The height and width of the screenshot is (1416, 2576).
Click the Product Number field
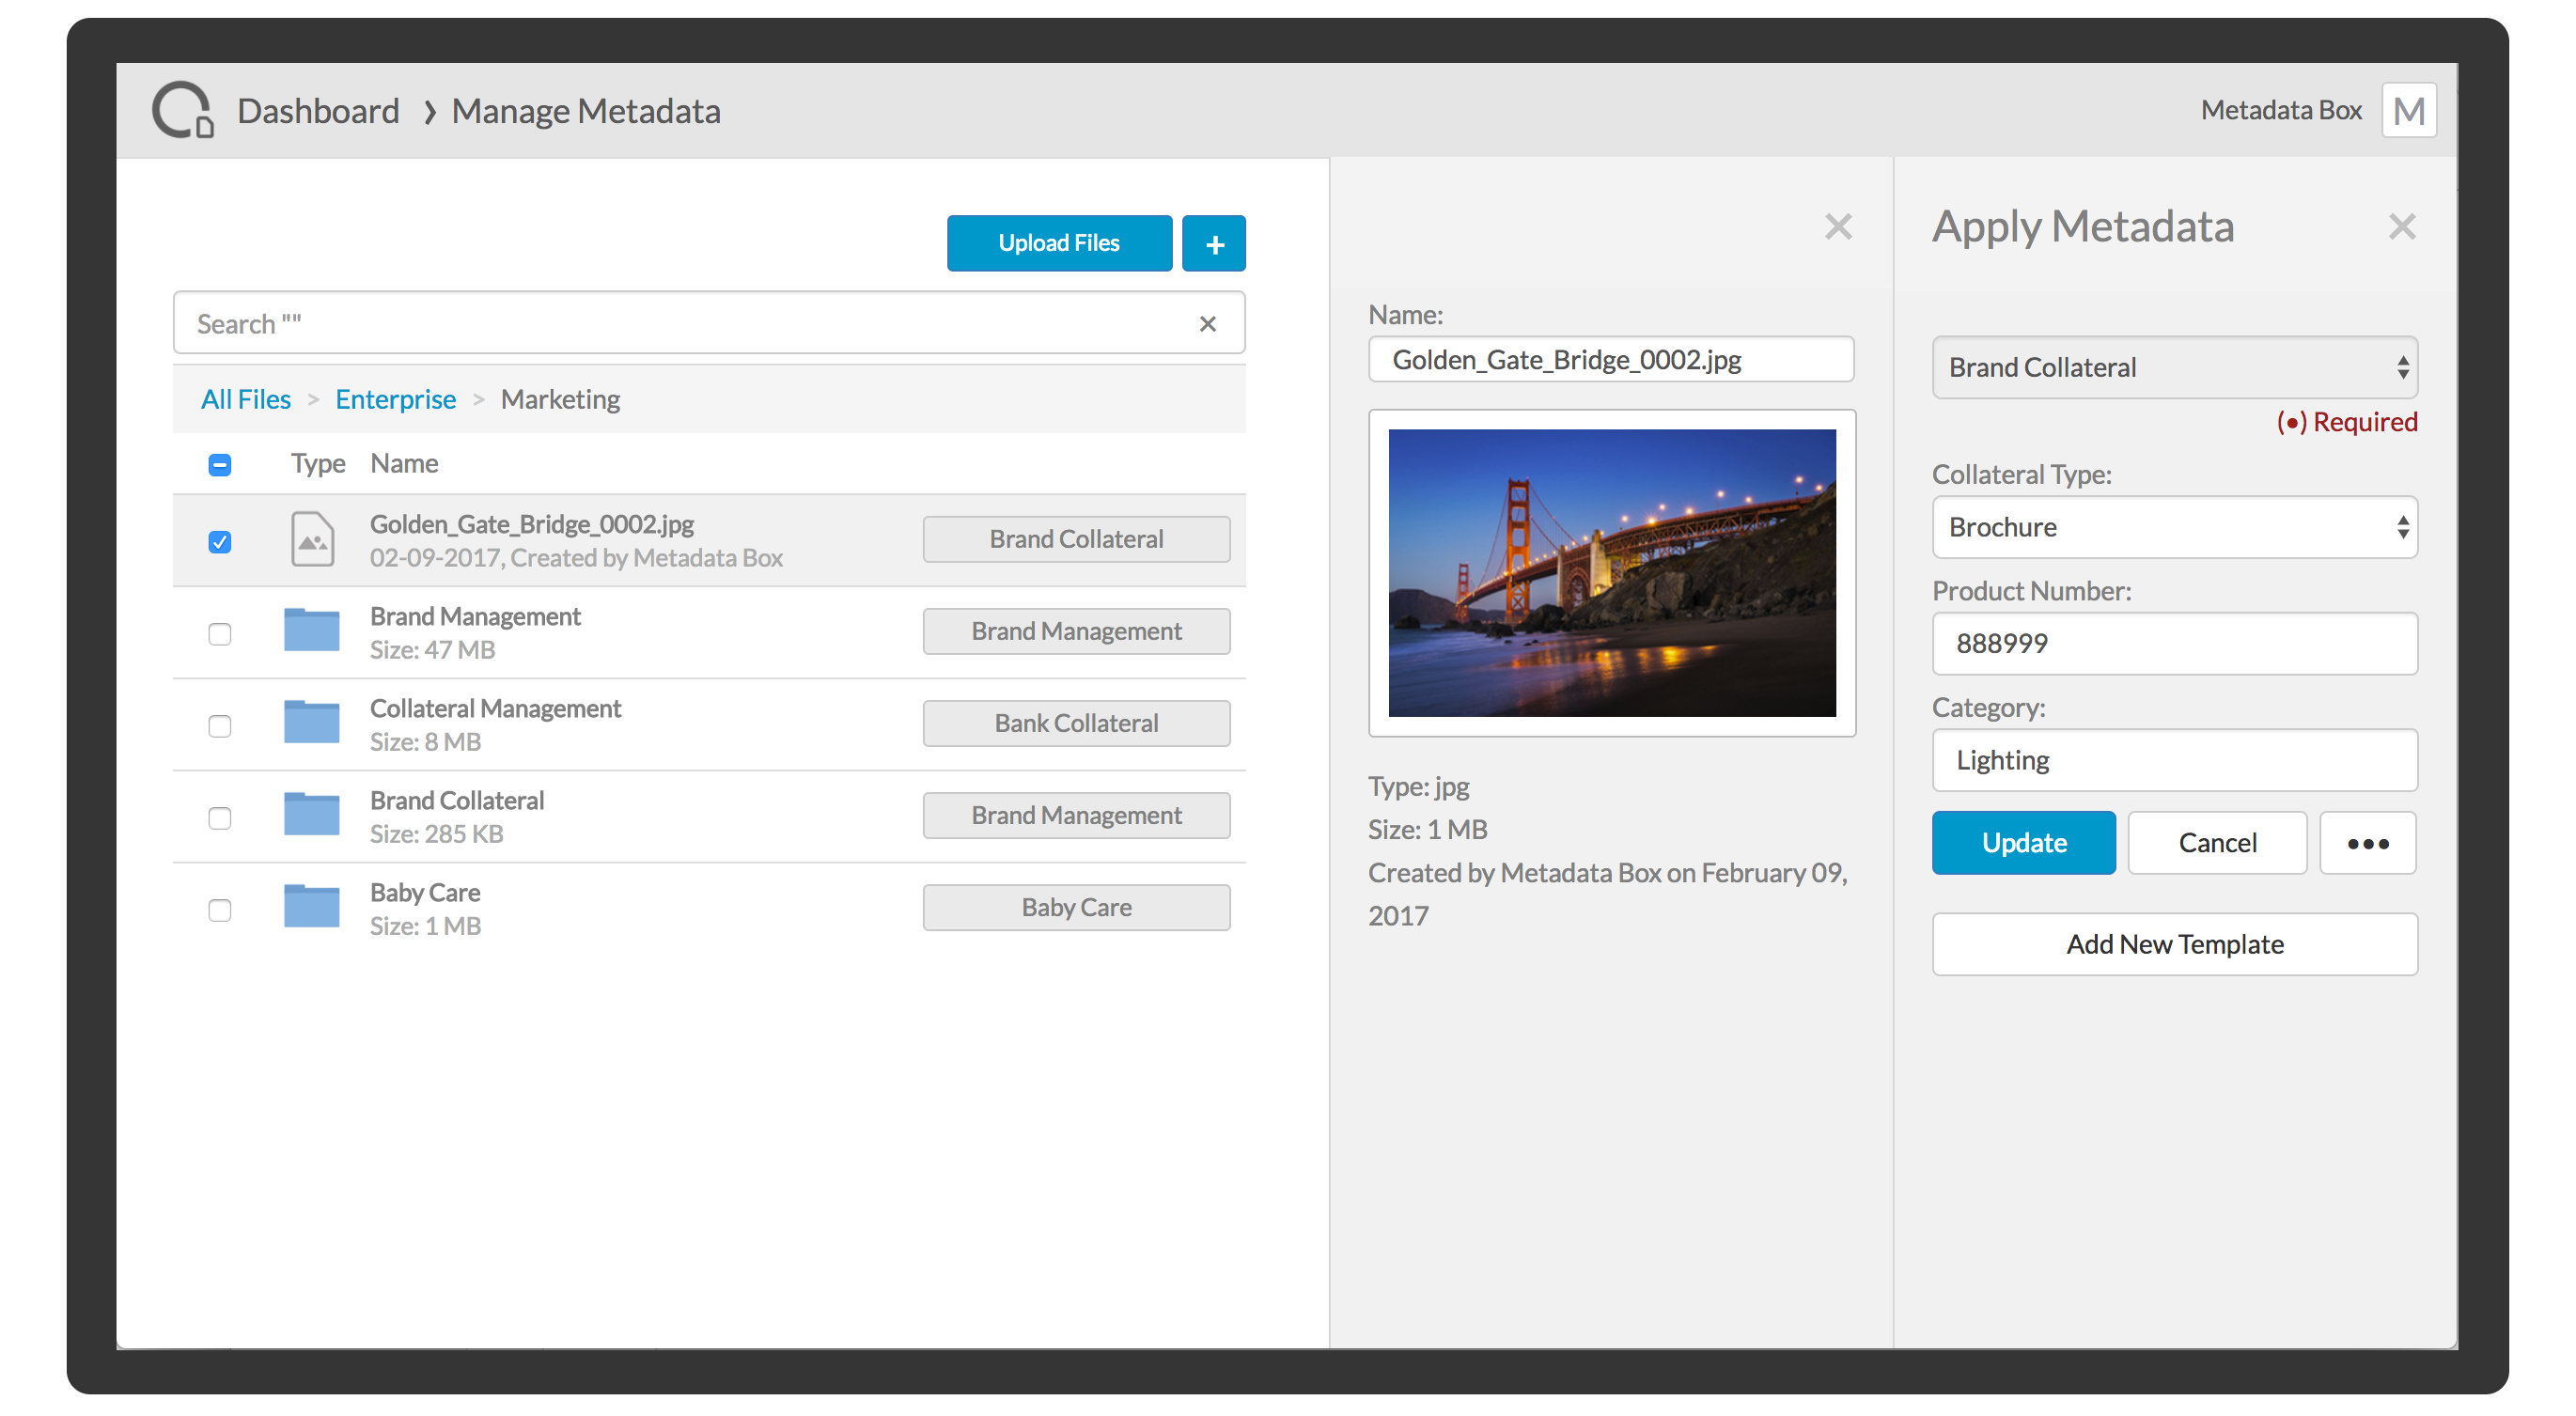pos(2174,643)
